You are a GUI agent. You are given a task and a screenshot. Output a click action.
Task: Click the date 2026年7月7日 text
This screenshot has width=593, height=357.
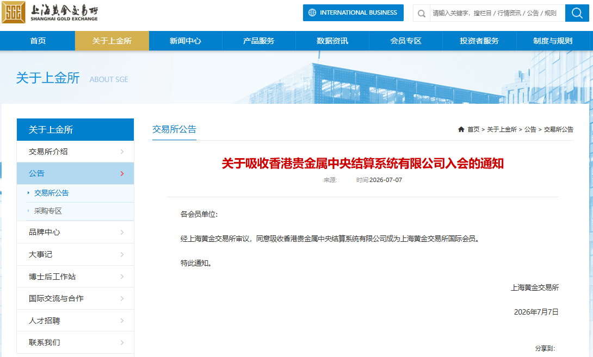[536, 312]
